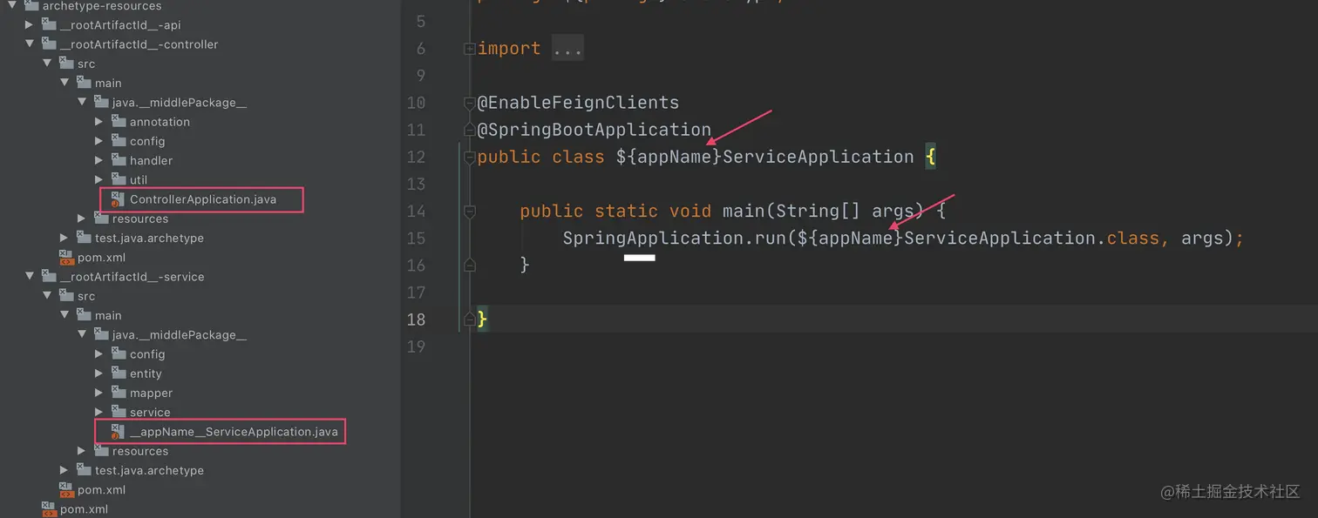Click the __appName__ServiceApplication.java file icon
This screenshot has height=518, width=1318.
[x=119, y=432]
